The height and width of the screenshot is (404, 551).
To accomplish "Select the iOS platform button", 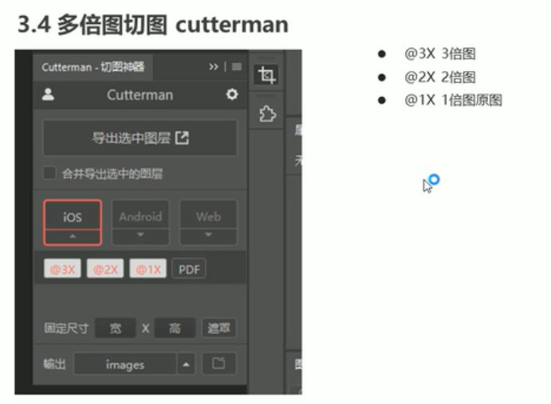I will (73, 217).
